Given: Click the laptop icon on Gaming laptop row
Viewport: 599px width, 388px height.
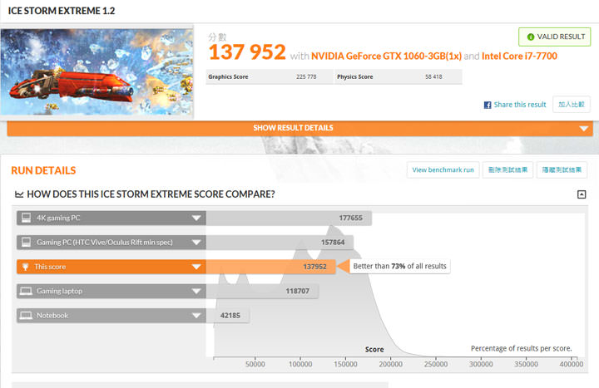Looking at the screenshot, I should [26, 291].
